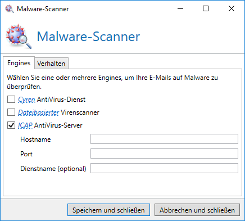Focus the Port input field
Image resolution: width=245 pixels, height=221 pixels.
click(x=164, y=154)
